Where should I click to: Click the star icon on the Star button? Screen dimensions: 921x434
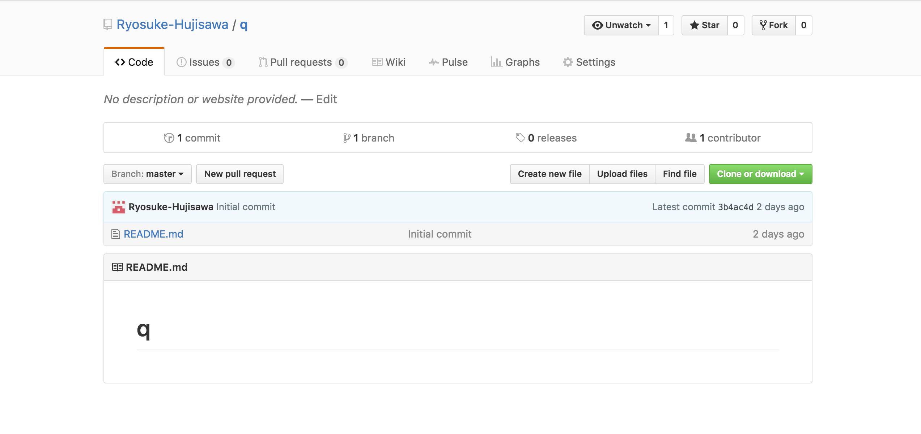point(694,25)
